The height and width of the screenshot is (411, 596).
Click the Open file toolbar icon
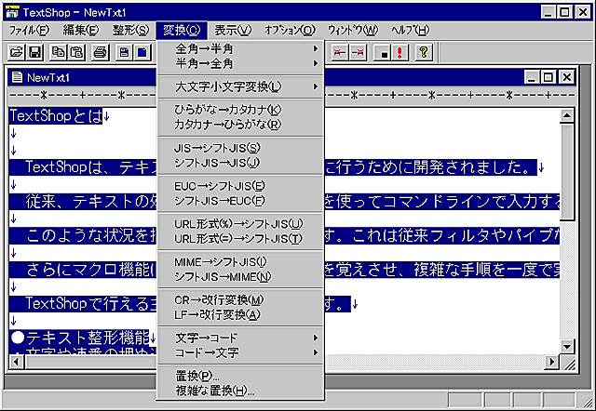click(x=17, y=52)
